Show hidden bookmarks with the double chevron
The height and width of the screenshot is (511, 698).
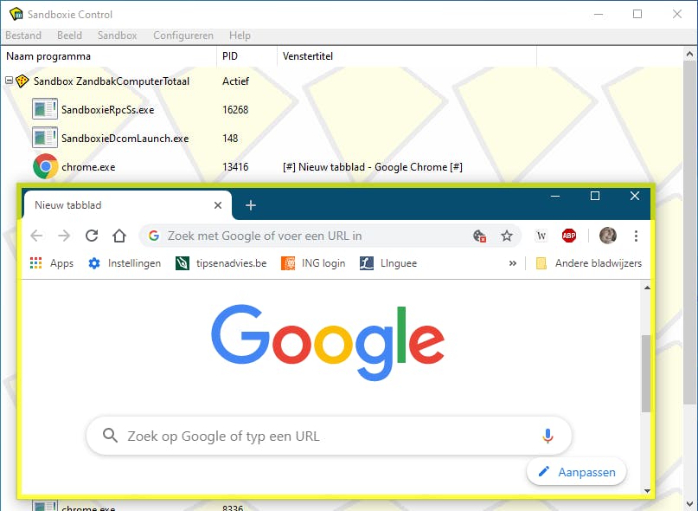tap(513, 263)
